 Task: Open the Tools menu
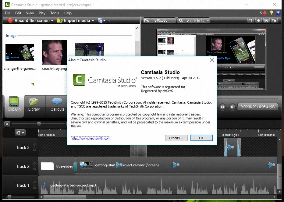(x=55, y=13)
